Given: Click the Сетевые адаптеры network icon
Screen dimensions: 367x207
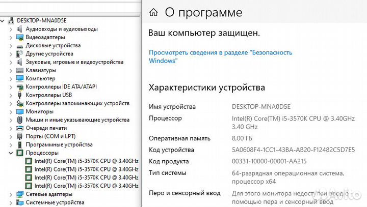Looking at the screenshot, I should click(20, 194).
